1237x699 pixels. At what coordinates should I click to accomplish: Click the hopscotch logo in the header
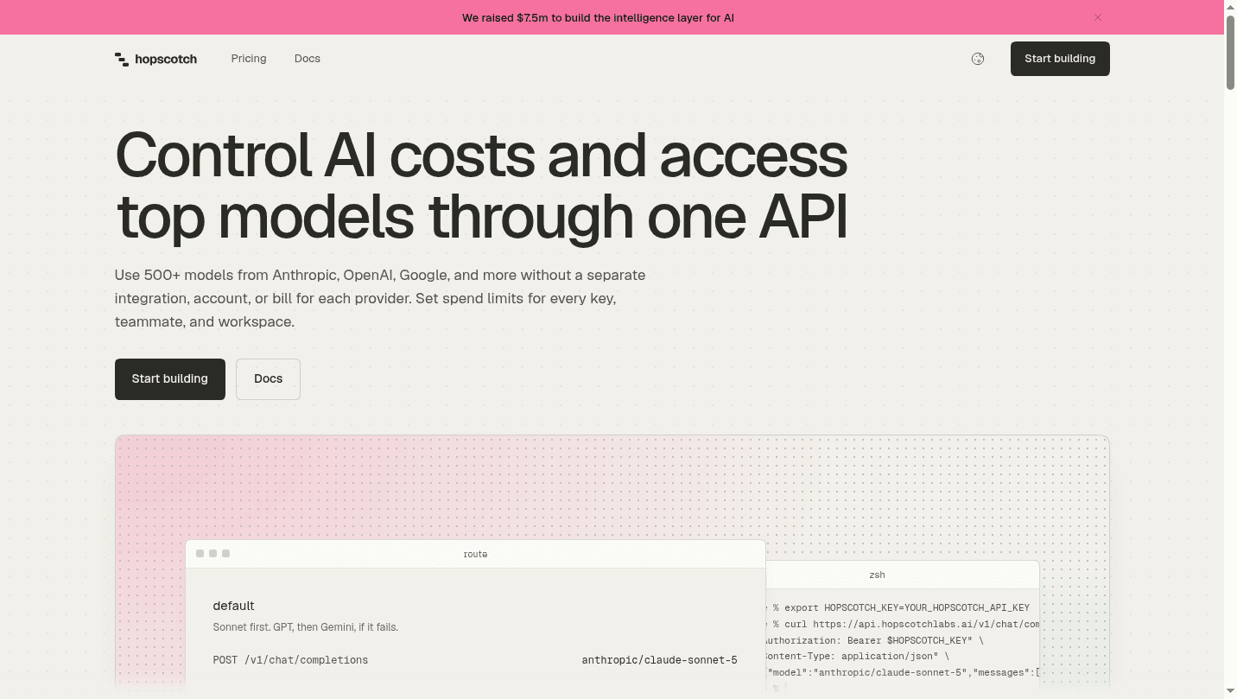[155, 59]
